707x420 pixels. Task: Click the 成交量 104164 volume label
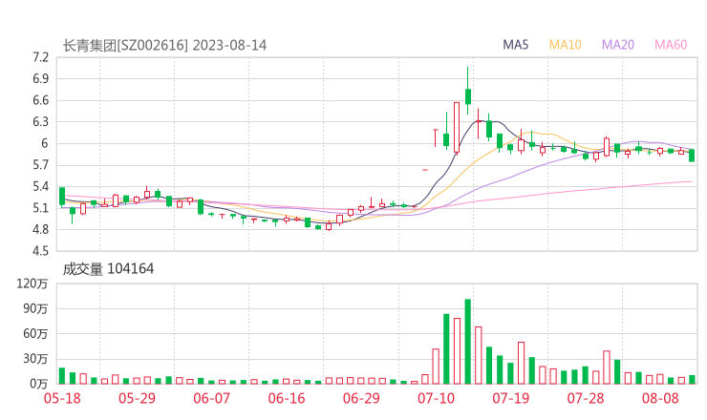(x=108, y=269)
